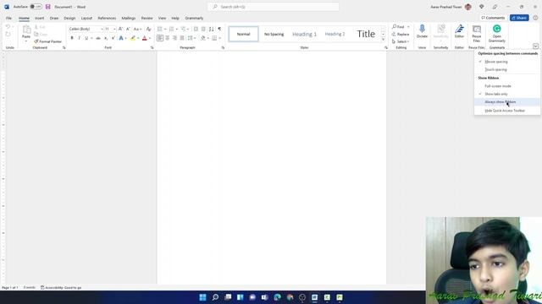
Task: Show paragraph marks pilcrow
Action: (219, 29)
